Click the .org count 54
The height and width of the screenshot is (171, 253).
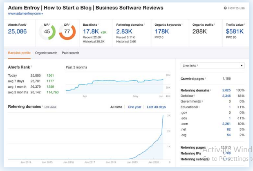point(228,135)
